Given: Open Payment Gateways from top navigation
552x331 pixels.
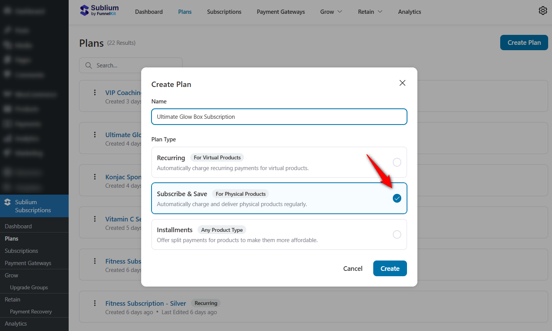Looking at the screenshot, I should click(280, 11).
